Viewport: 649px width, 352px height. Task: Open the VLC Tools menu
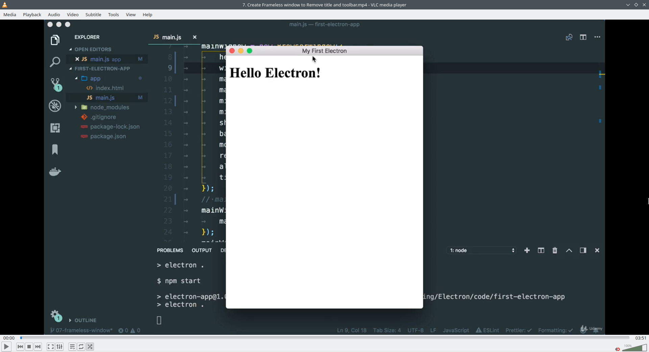point(114,15)
